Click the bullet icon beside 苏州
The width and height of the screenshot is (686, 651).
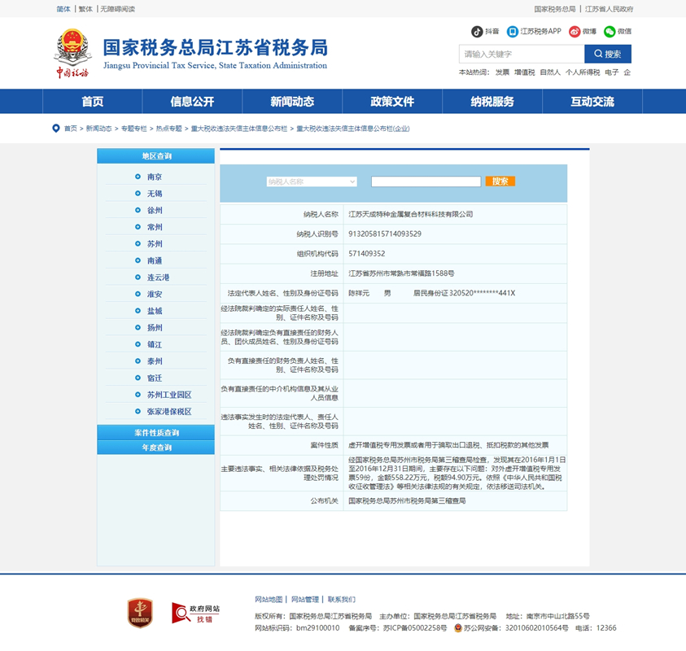click(138, 243)
